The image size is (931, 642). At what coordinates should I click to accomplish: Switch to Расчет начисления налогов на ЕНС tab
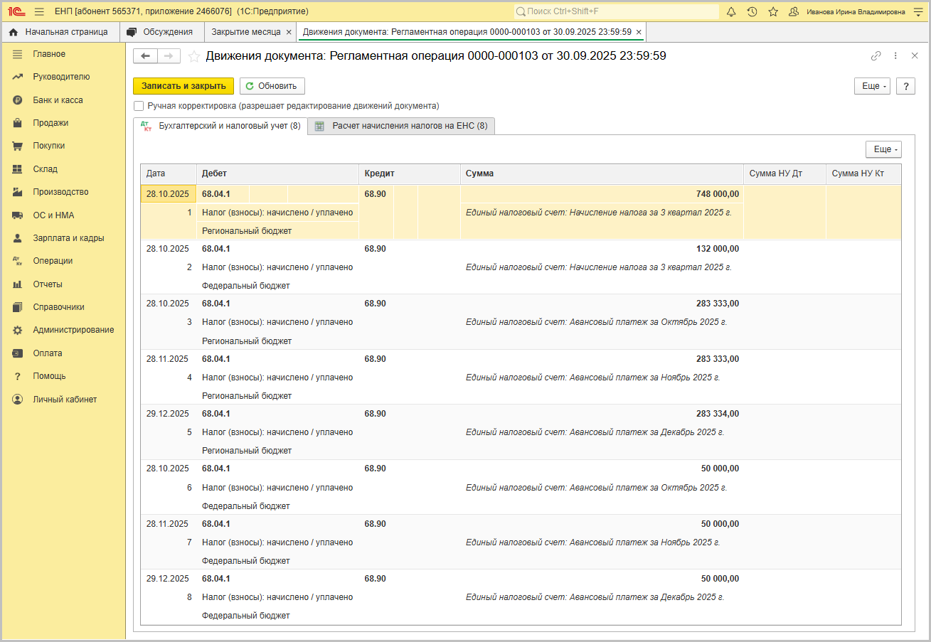coord(402,126)
